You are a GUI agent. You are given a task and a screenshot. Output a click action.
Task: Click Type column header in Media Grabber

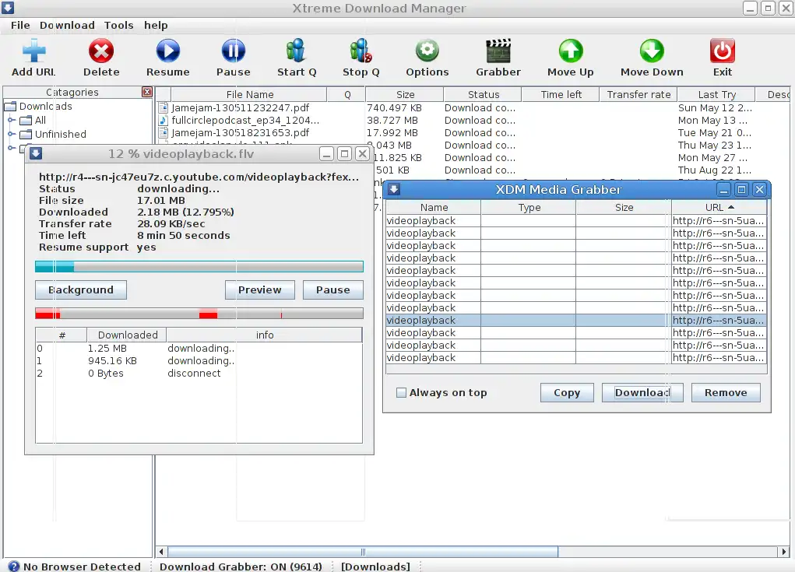[x=529, y=207]
